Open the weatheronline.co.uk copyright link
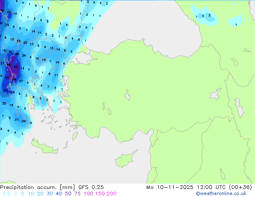The image size is (255, 197). coord(221,193)
